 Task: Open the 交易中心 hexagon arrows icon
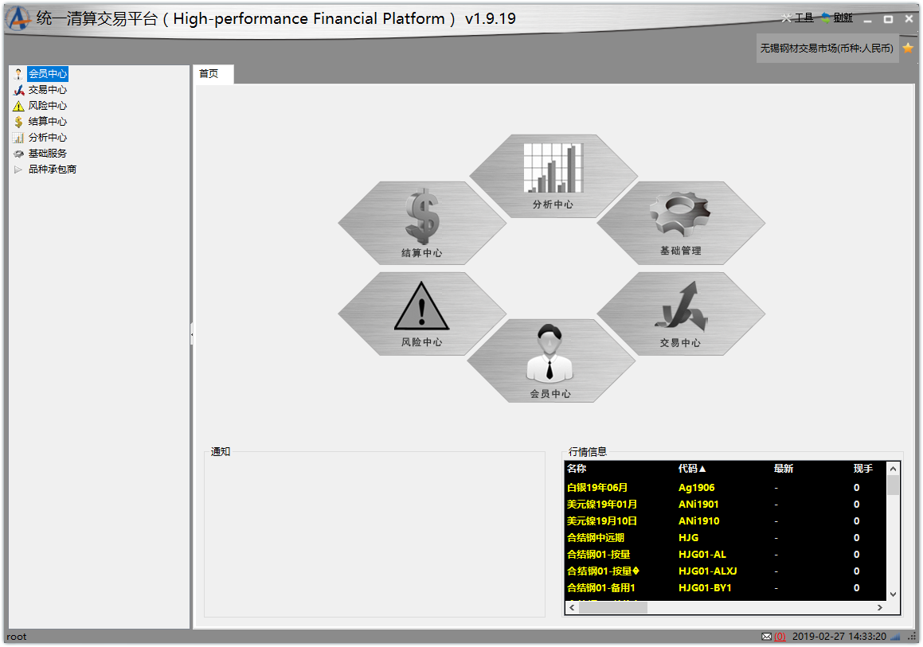click(x=681, y=312)
